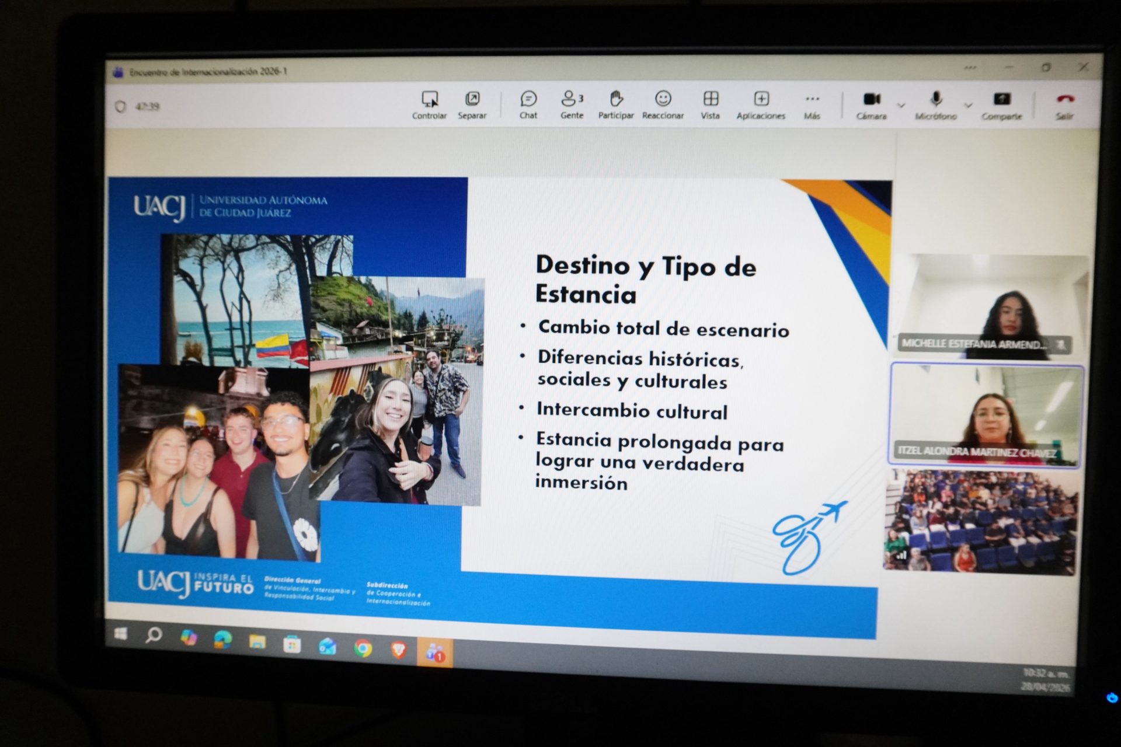The width and height of the screenshot is (1121, 747).
Task: Open the Más options menu
Action: tap(812, 104)
